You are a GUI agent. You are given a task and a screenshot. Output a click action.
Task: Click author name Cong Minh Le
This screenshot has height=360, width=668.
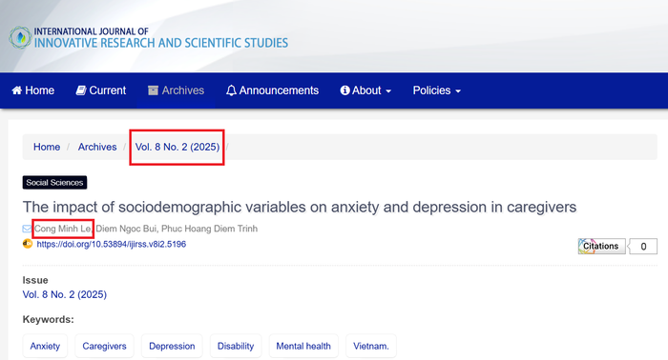tap(62, 229)
